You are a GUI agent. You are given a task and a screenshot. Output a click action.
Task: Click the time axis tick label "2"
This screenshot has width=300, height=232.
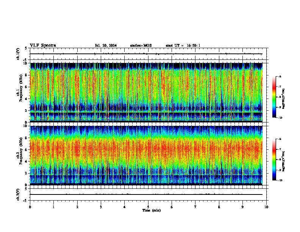click(77, 207)
